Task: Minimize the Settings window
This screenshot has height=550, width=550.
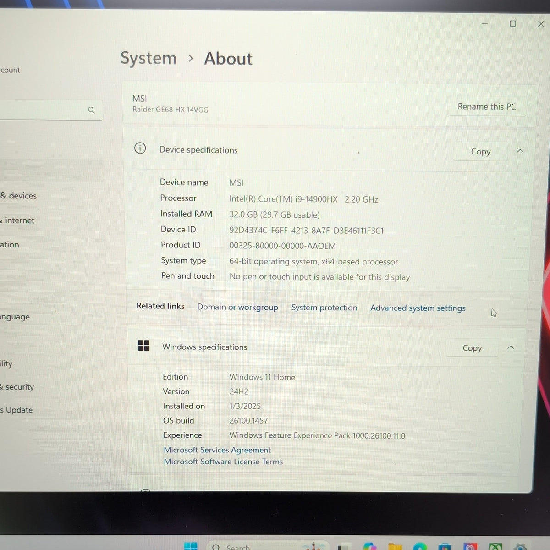Action: pyautogui.click(x=484, y=23)
